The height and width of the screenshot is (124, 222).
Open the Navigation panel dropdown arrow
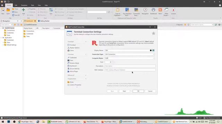pos(18,21)
